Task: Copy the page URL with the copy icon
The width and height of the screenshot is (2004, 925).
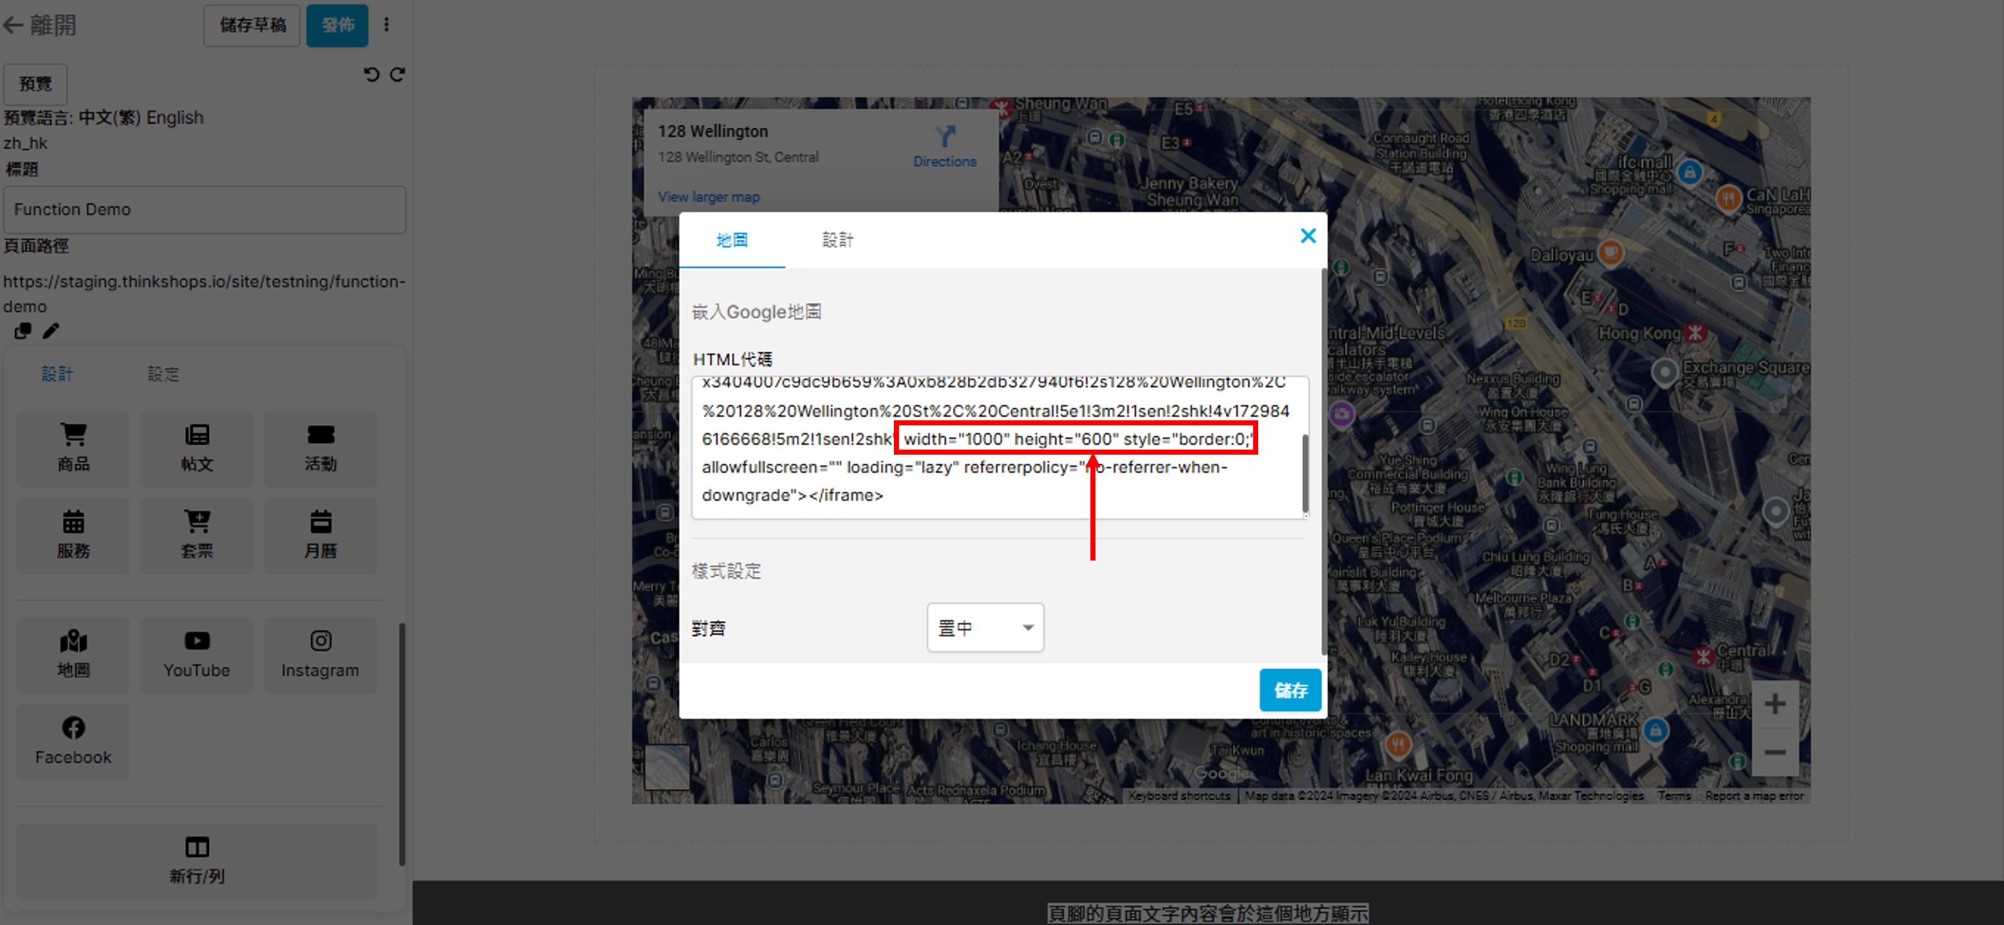Action: point(23,331)
